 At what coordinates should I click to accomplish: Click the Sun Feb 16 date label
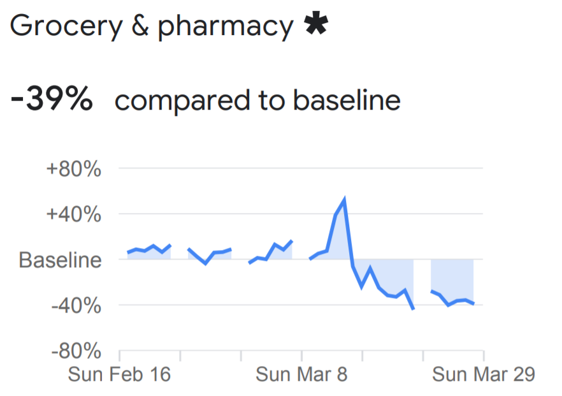pos(119,374)
